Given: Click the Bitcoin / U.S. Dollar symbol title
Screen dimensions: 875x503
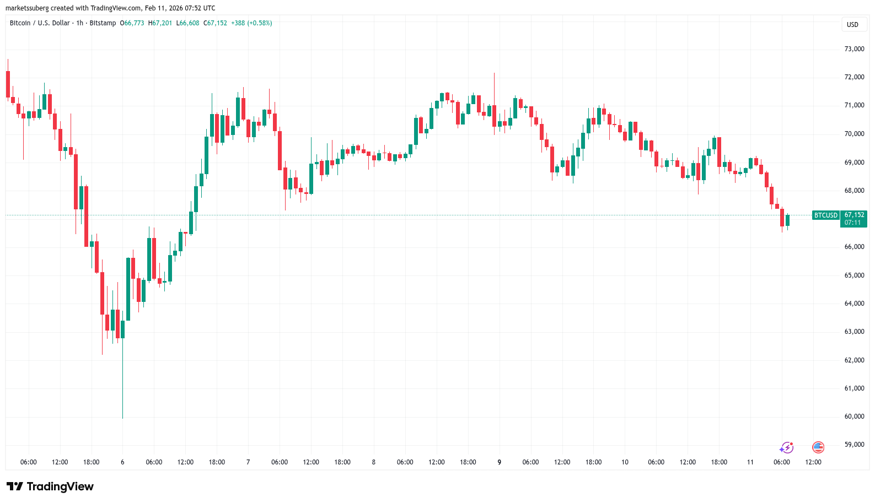Looking at the screenshot, I should (x=40, y=23).
